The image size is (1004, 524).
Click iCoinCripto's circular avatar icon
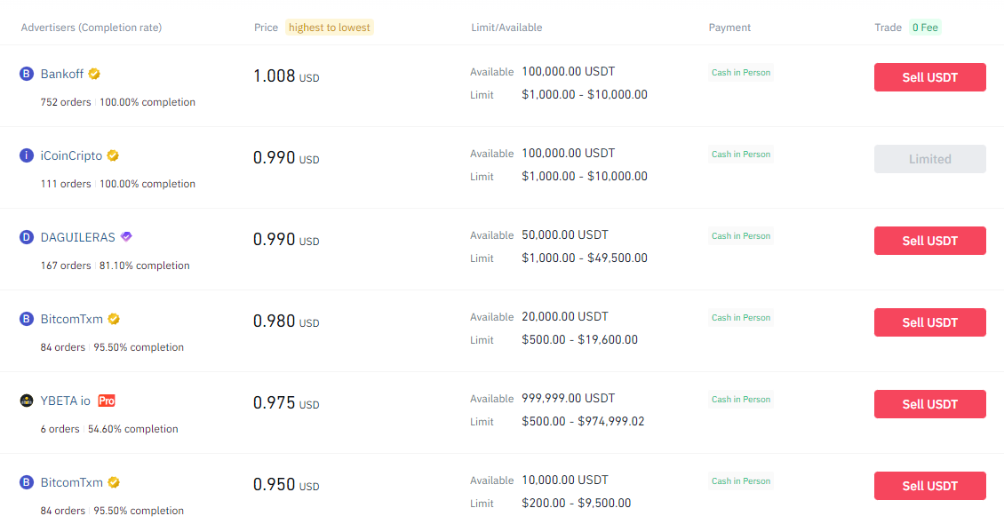pos(26,155)
